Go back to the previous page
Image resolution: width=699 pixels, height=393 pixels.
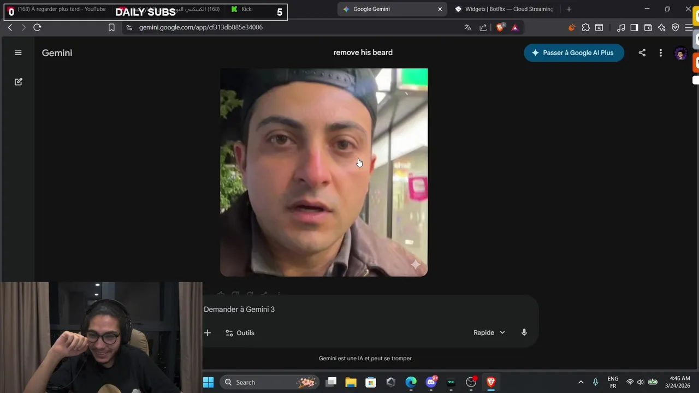(10, 27)
